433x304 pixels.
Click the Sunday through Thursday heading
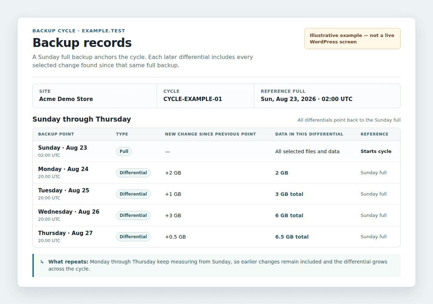[x=82, y=119]
